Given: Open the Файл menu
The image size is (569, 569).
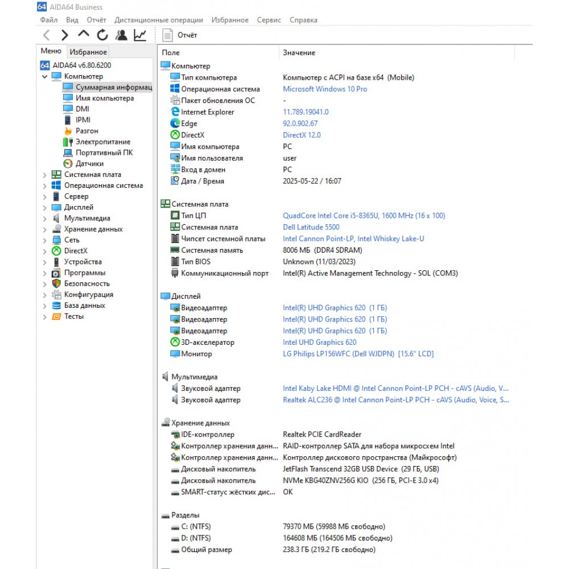Looking at the screenshot, I should pyautogui.click(x=48, y=20).
